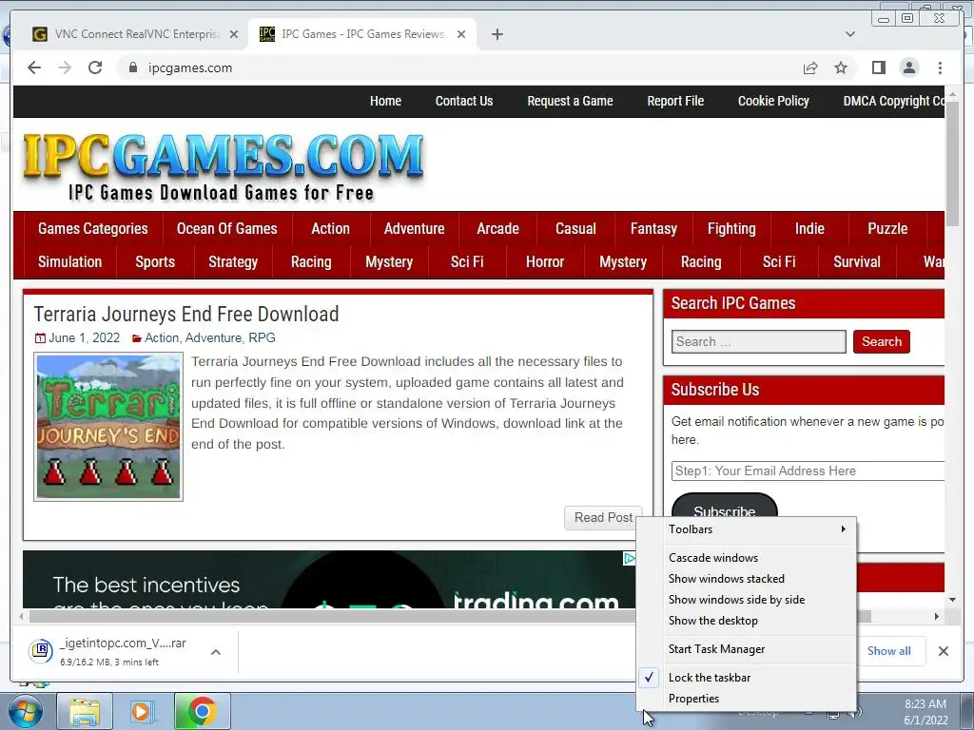Open the Fighting category
Screen dimensions: 974x730
point(731,228)
